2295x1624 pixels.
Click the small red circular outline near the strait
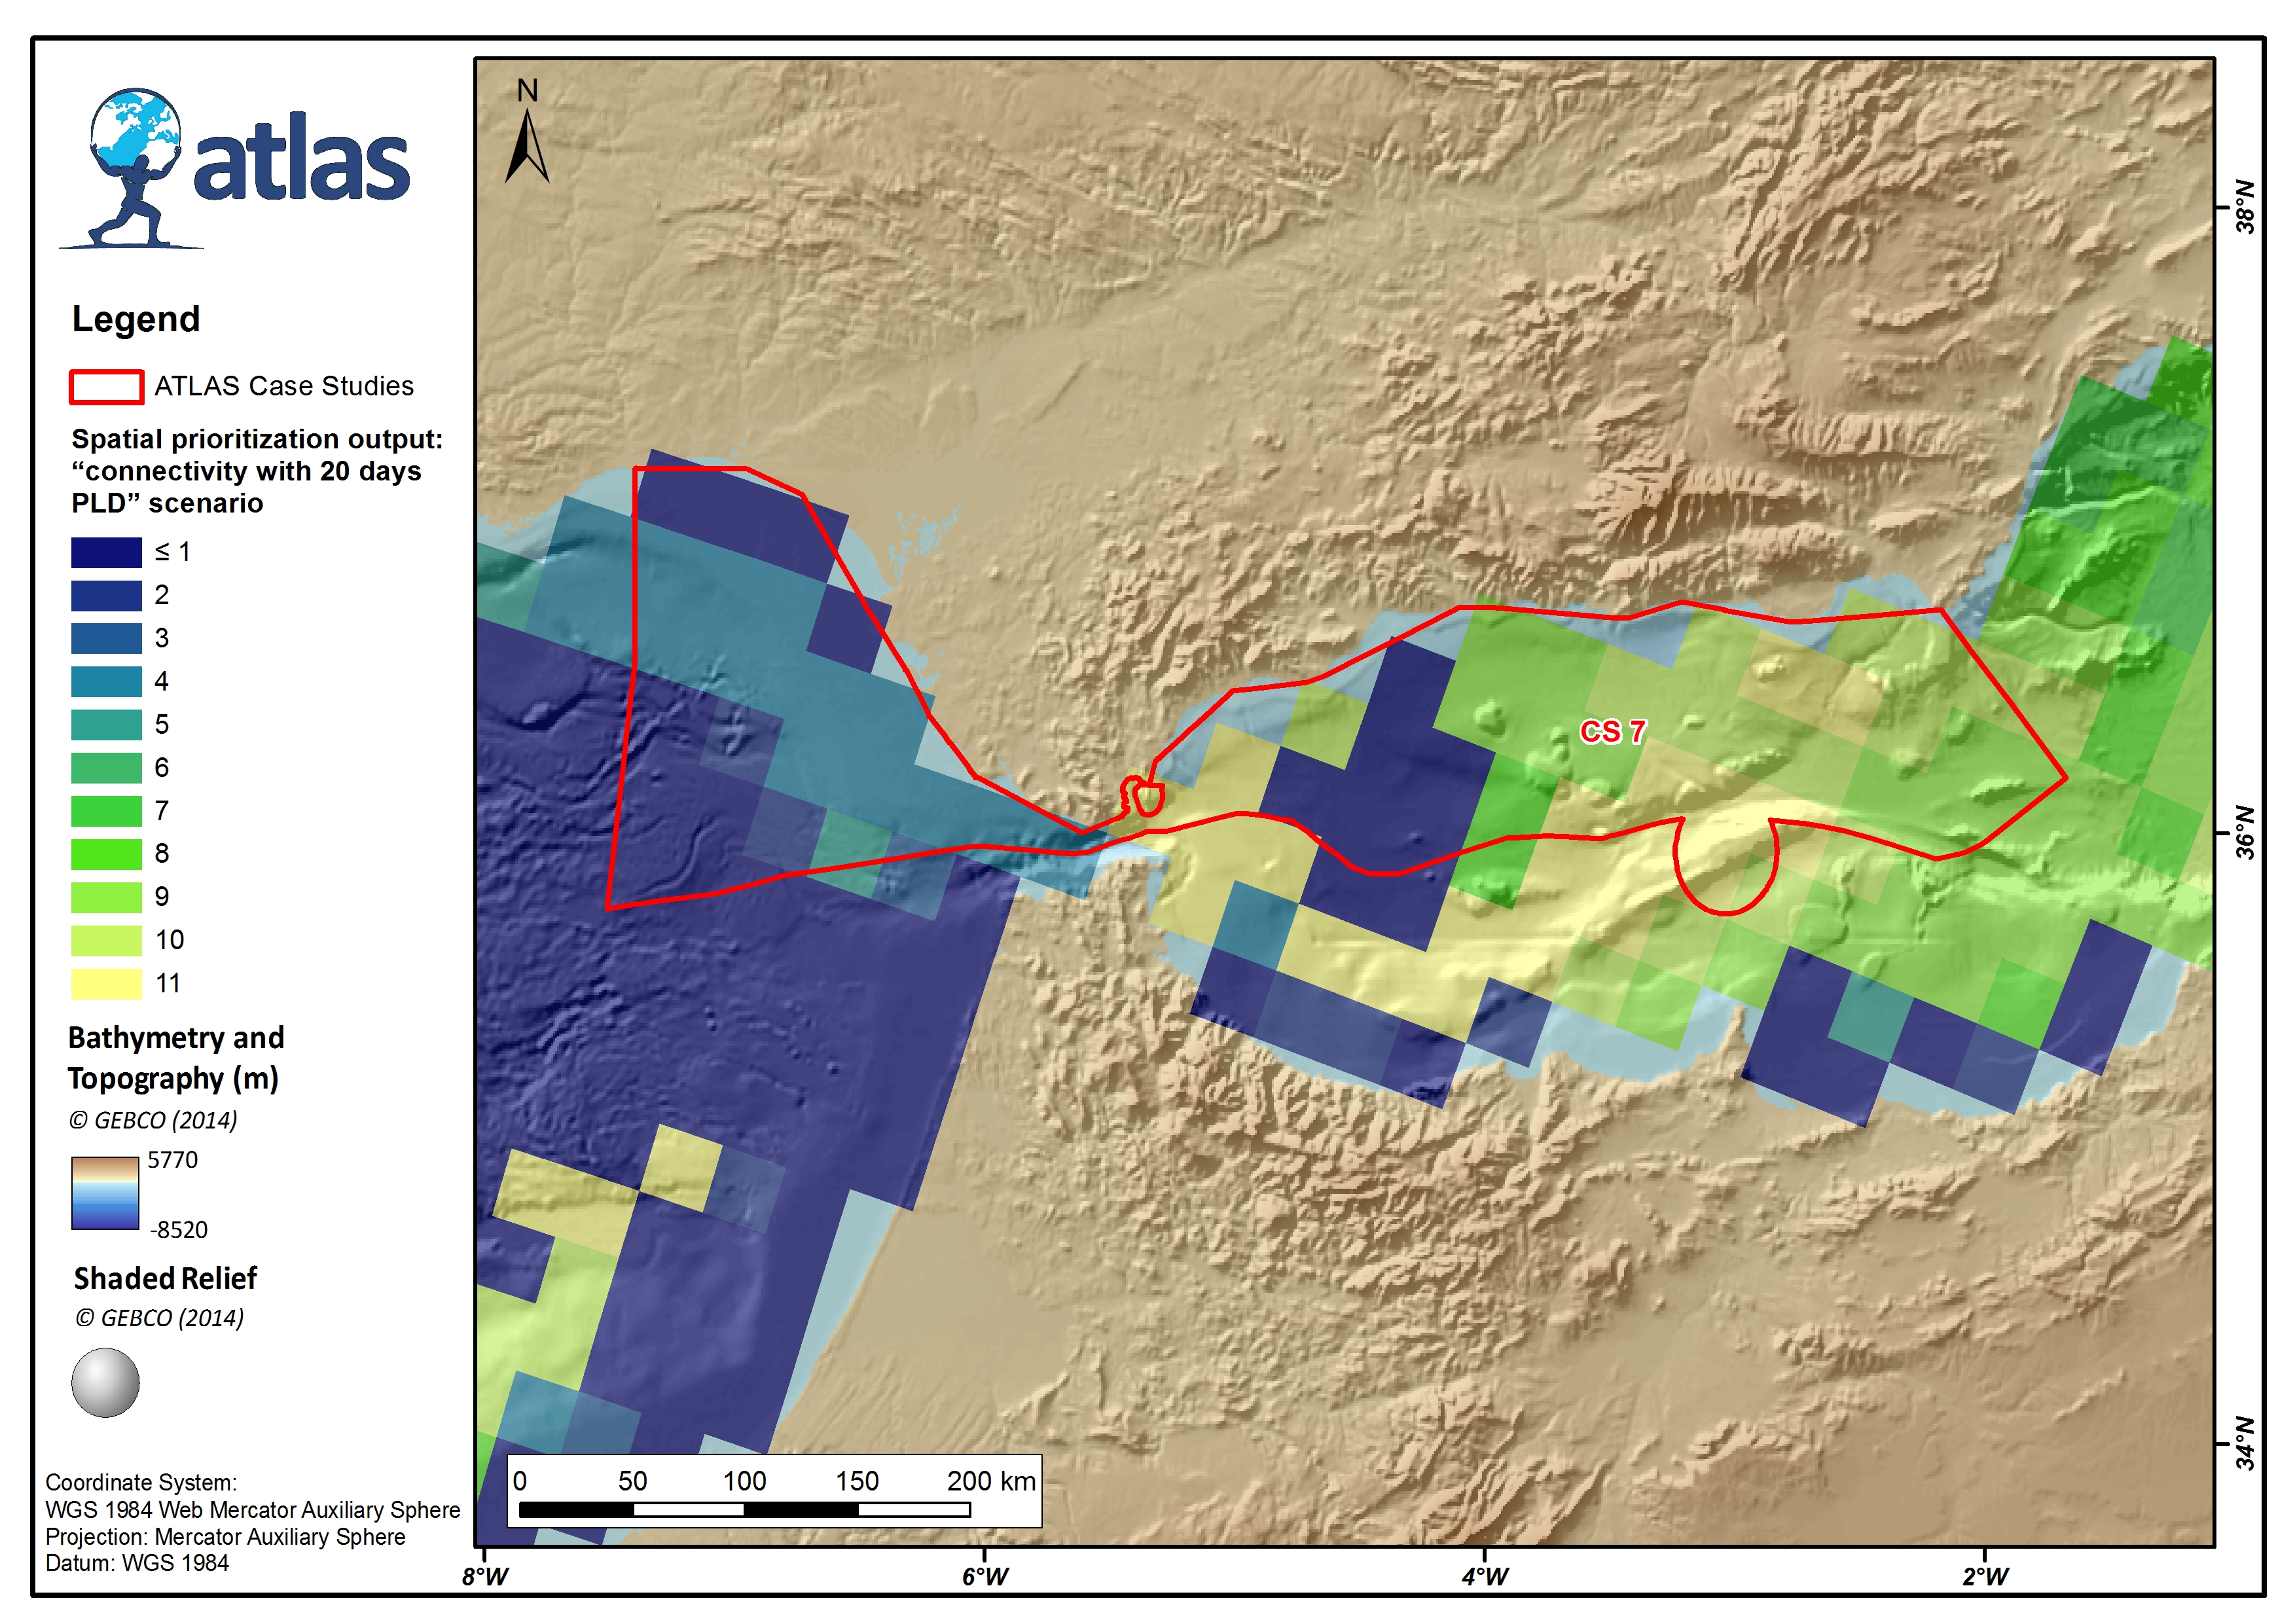coord(1149,799)
